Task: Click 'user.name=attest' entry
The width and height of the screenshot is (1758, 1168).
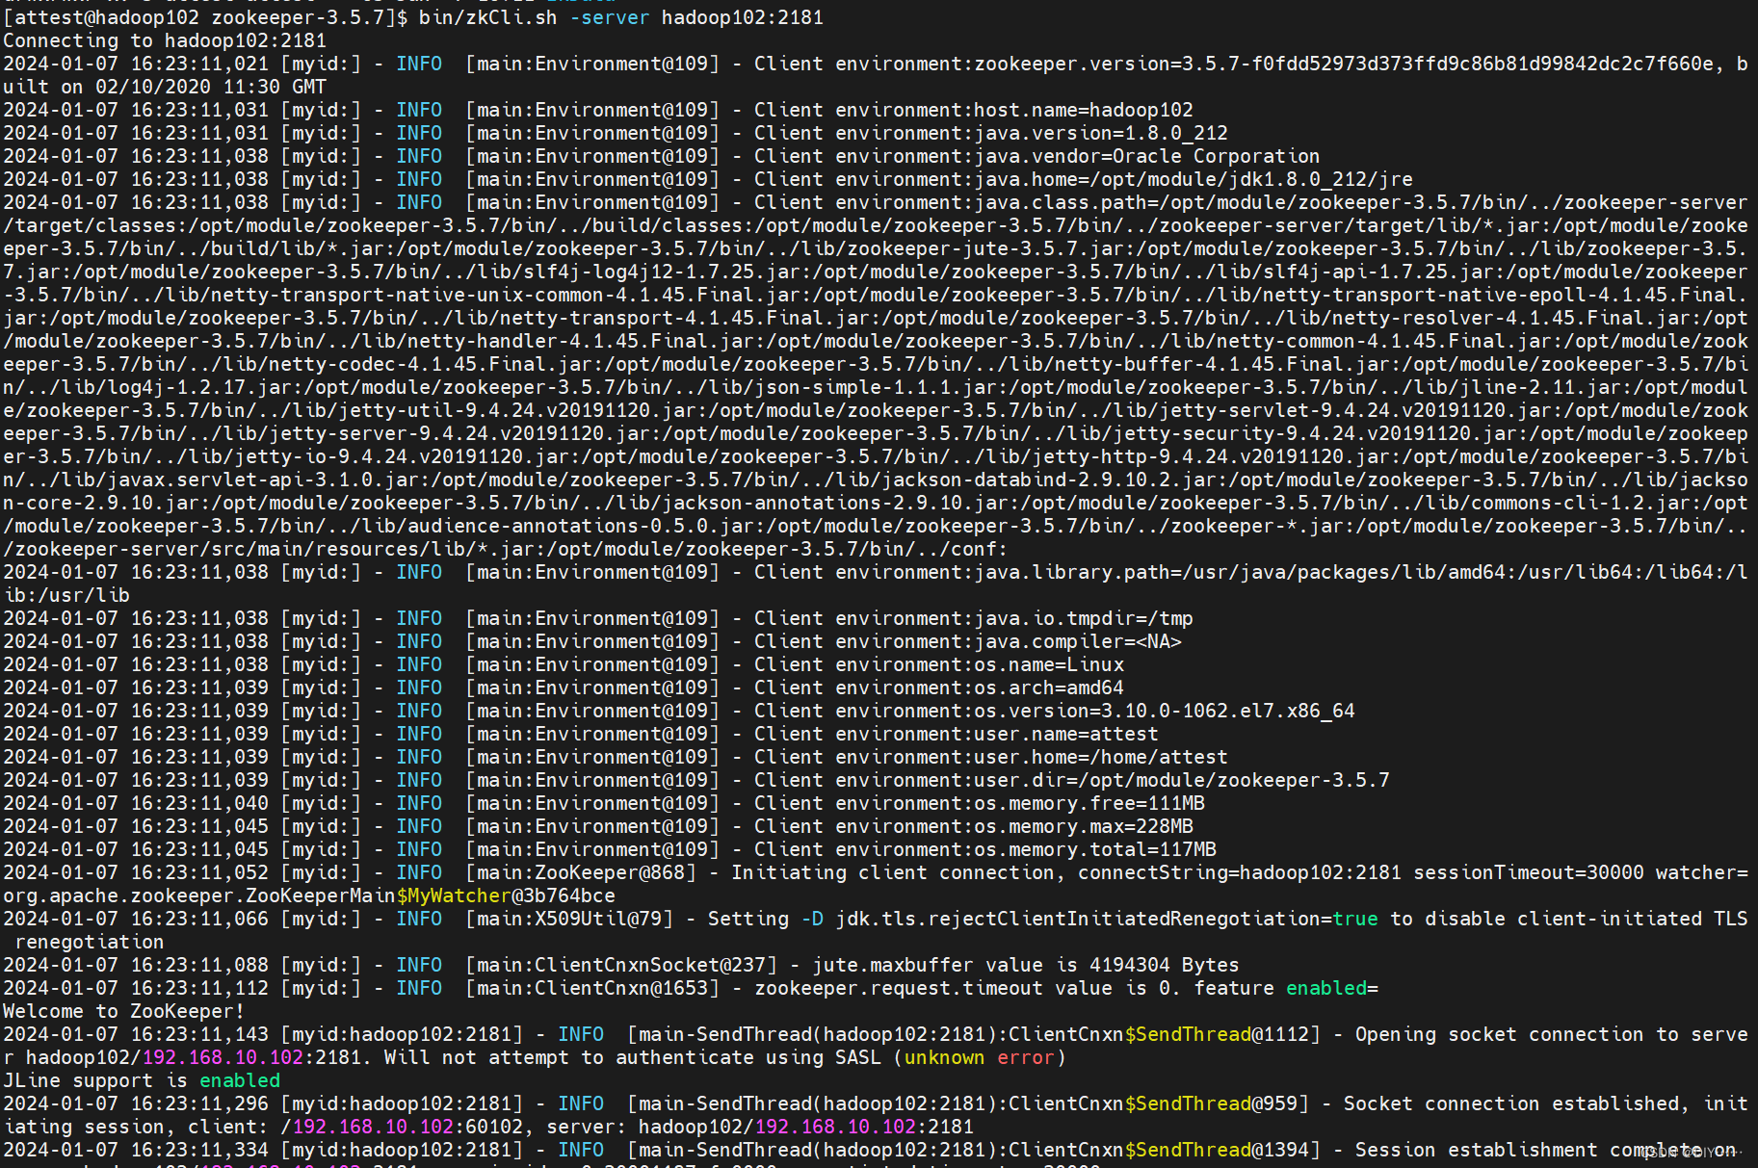Action: click(x=1066, y=734)
